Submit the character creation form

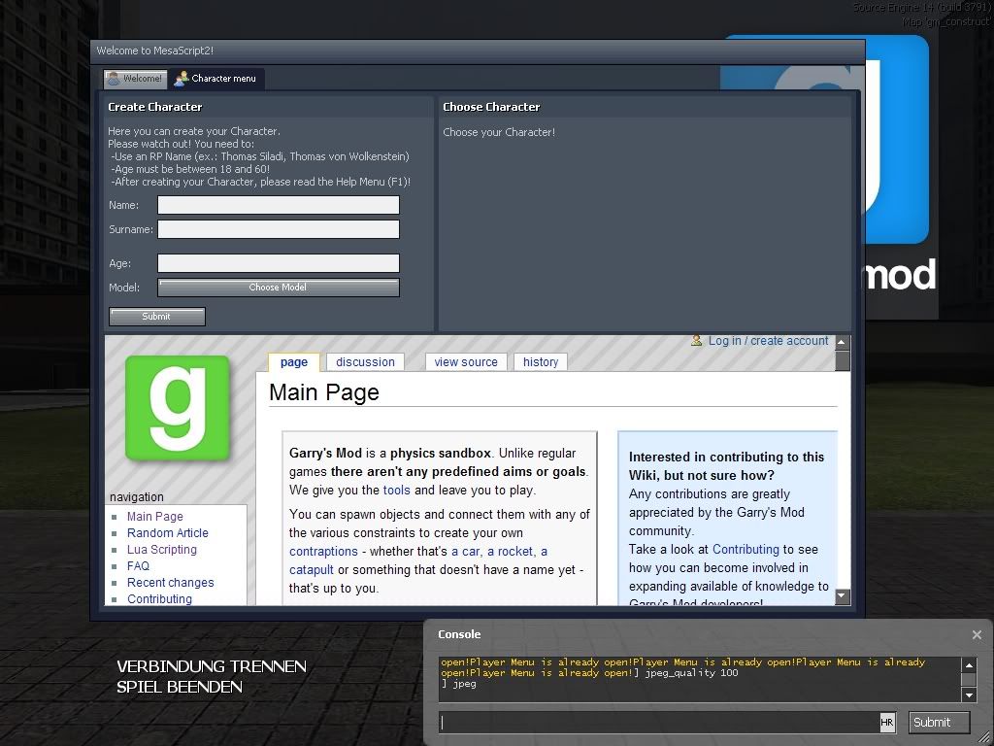tap(157, 317)
